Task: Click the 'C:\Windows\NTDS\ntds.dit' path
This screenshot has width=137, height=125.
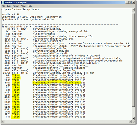Action: click(51, 53)
